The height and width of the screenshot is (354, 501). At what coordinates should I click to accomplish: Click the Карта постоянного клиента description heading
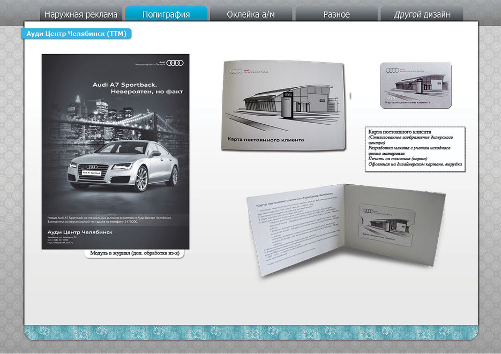pyautogui.click(x=399, y=132)
